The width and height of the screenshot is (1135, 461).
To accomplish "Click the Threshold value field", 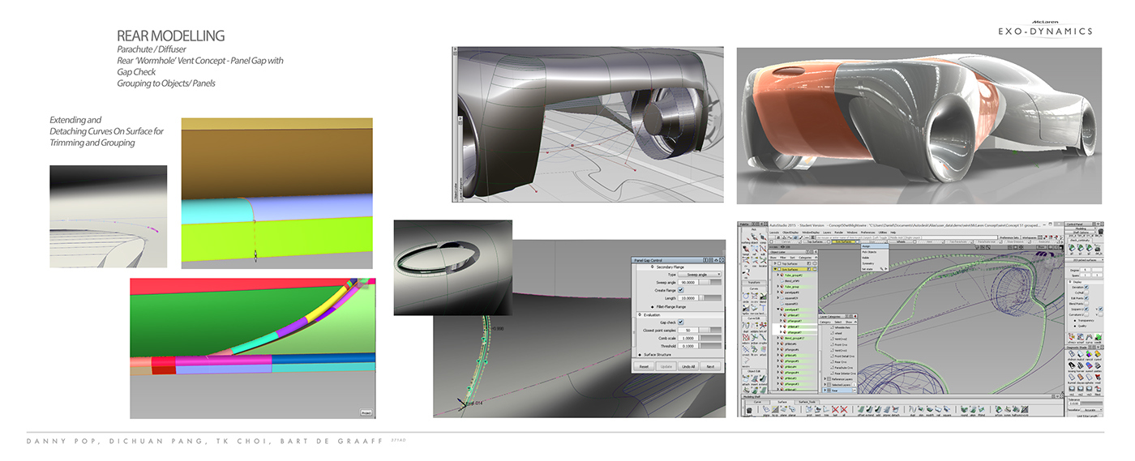I will pyautogui.click(x=688, y=346).
